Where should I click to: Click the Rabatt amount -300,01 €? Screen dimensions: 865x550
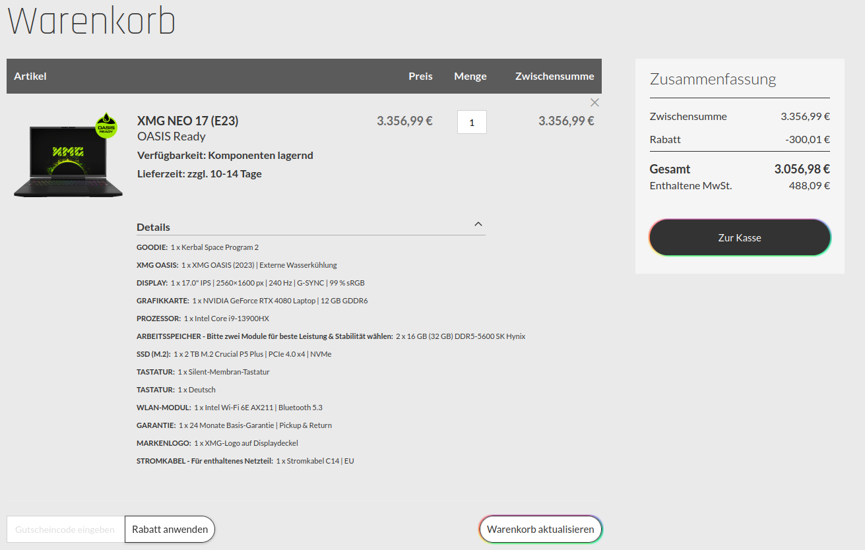click(808, 139)
